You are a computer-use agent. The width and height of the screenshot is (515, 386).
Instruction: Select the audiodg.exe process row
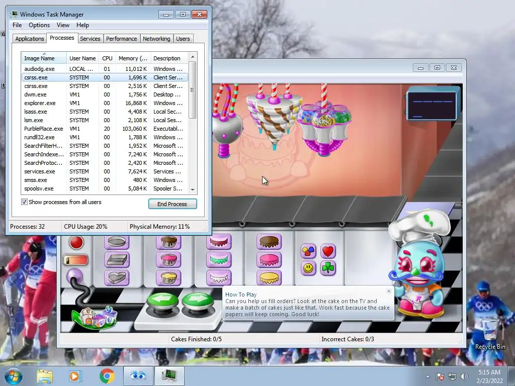(105, 69)
